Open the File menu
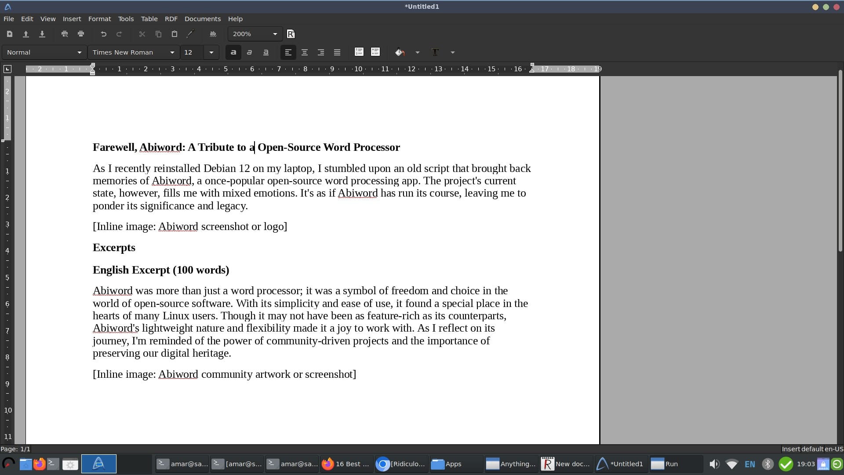This screenshot has width=844, height=475. click(9, 19)
